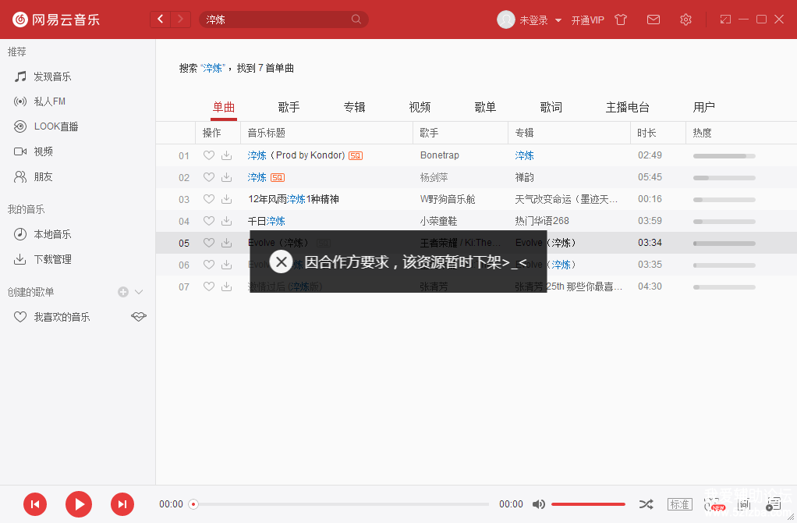Toggle the shuffle play mode
This screenshot has width=797, height=523.
click(646, 504)
